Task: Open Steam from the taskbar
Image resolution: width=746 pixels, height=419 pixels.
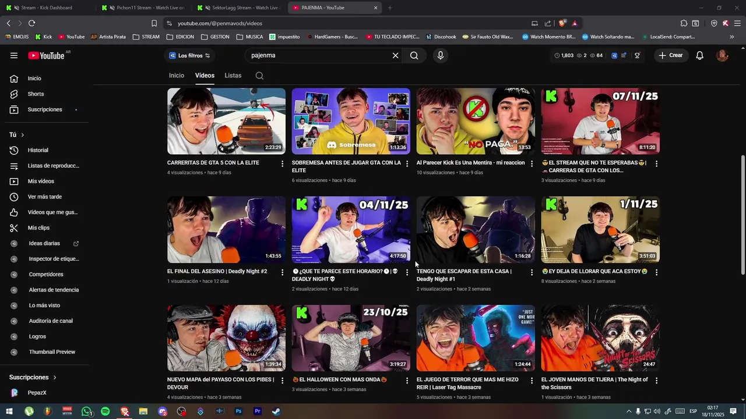Action: (276, 411)
